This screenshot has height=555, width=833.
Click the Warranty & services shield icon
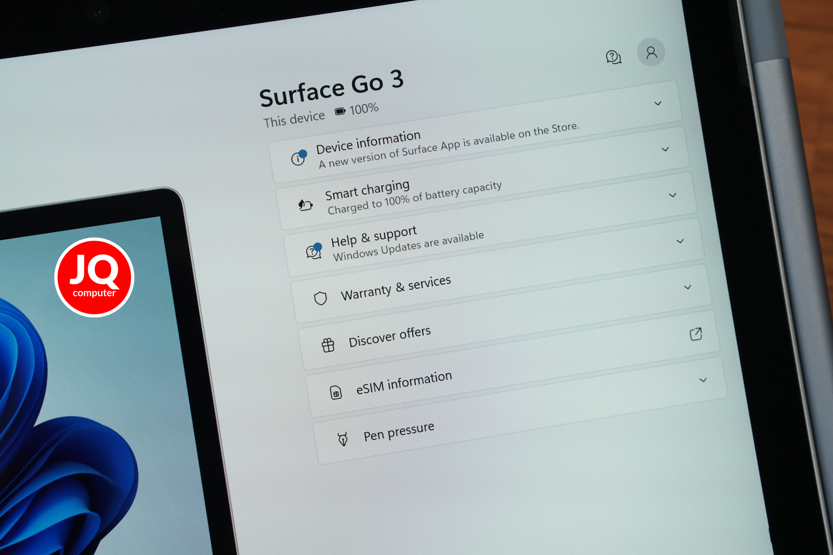coord(320,298)
